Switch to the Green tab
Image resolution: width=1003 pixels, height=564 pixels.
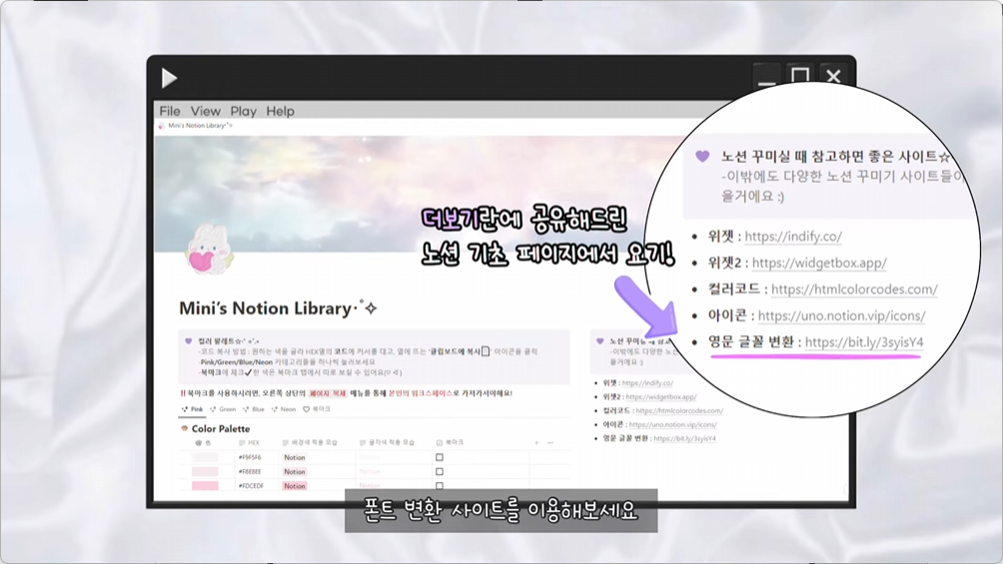point(223,408)
